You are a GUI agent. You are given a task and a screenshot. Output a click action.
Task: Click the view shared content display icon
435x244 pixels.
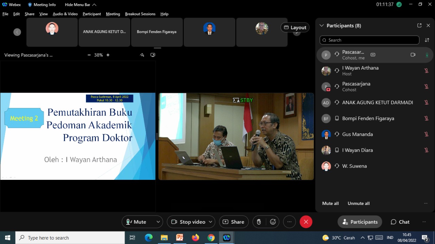tap(153, 55)
